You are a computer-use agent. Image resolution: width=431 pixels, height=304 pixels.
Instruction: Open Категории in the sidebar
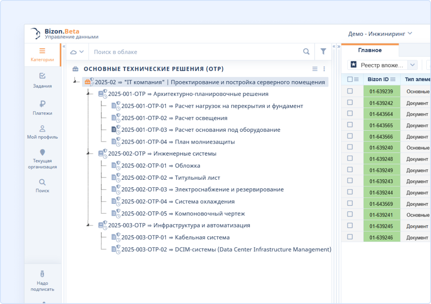[x=42, y=55]
